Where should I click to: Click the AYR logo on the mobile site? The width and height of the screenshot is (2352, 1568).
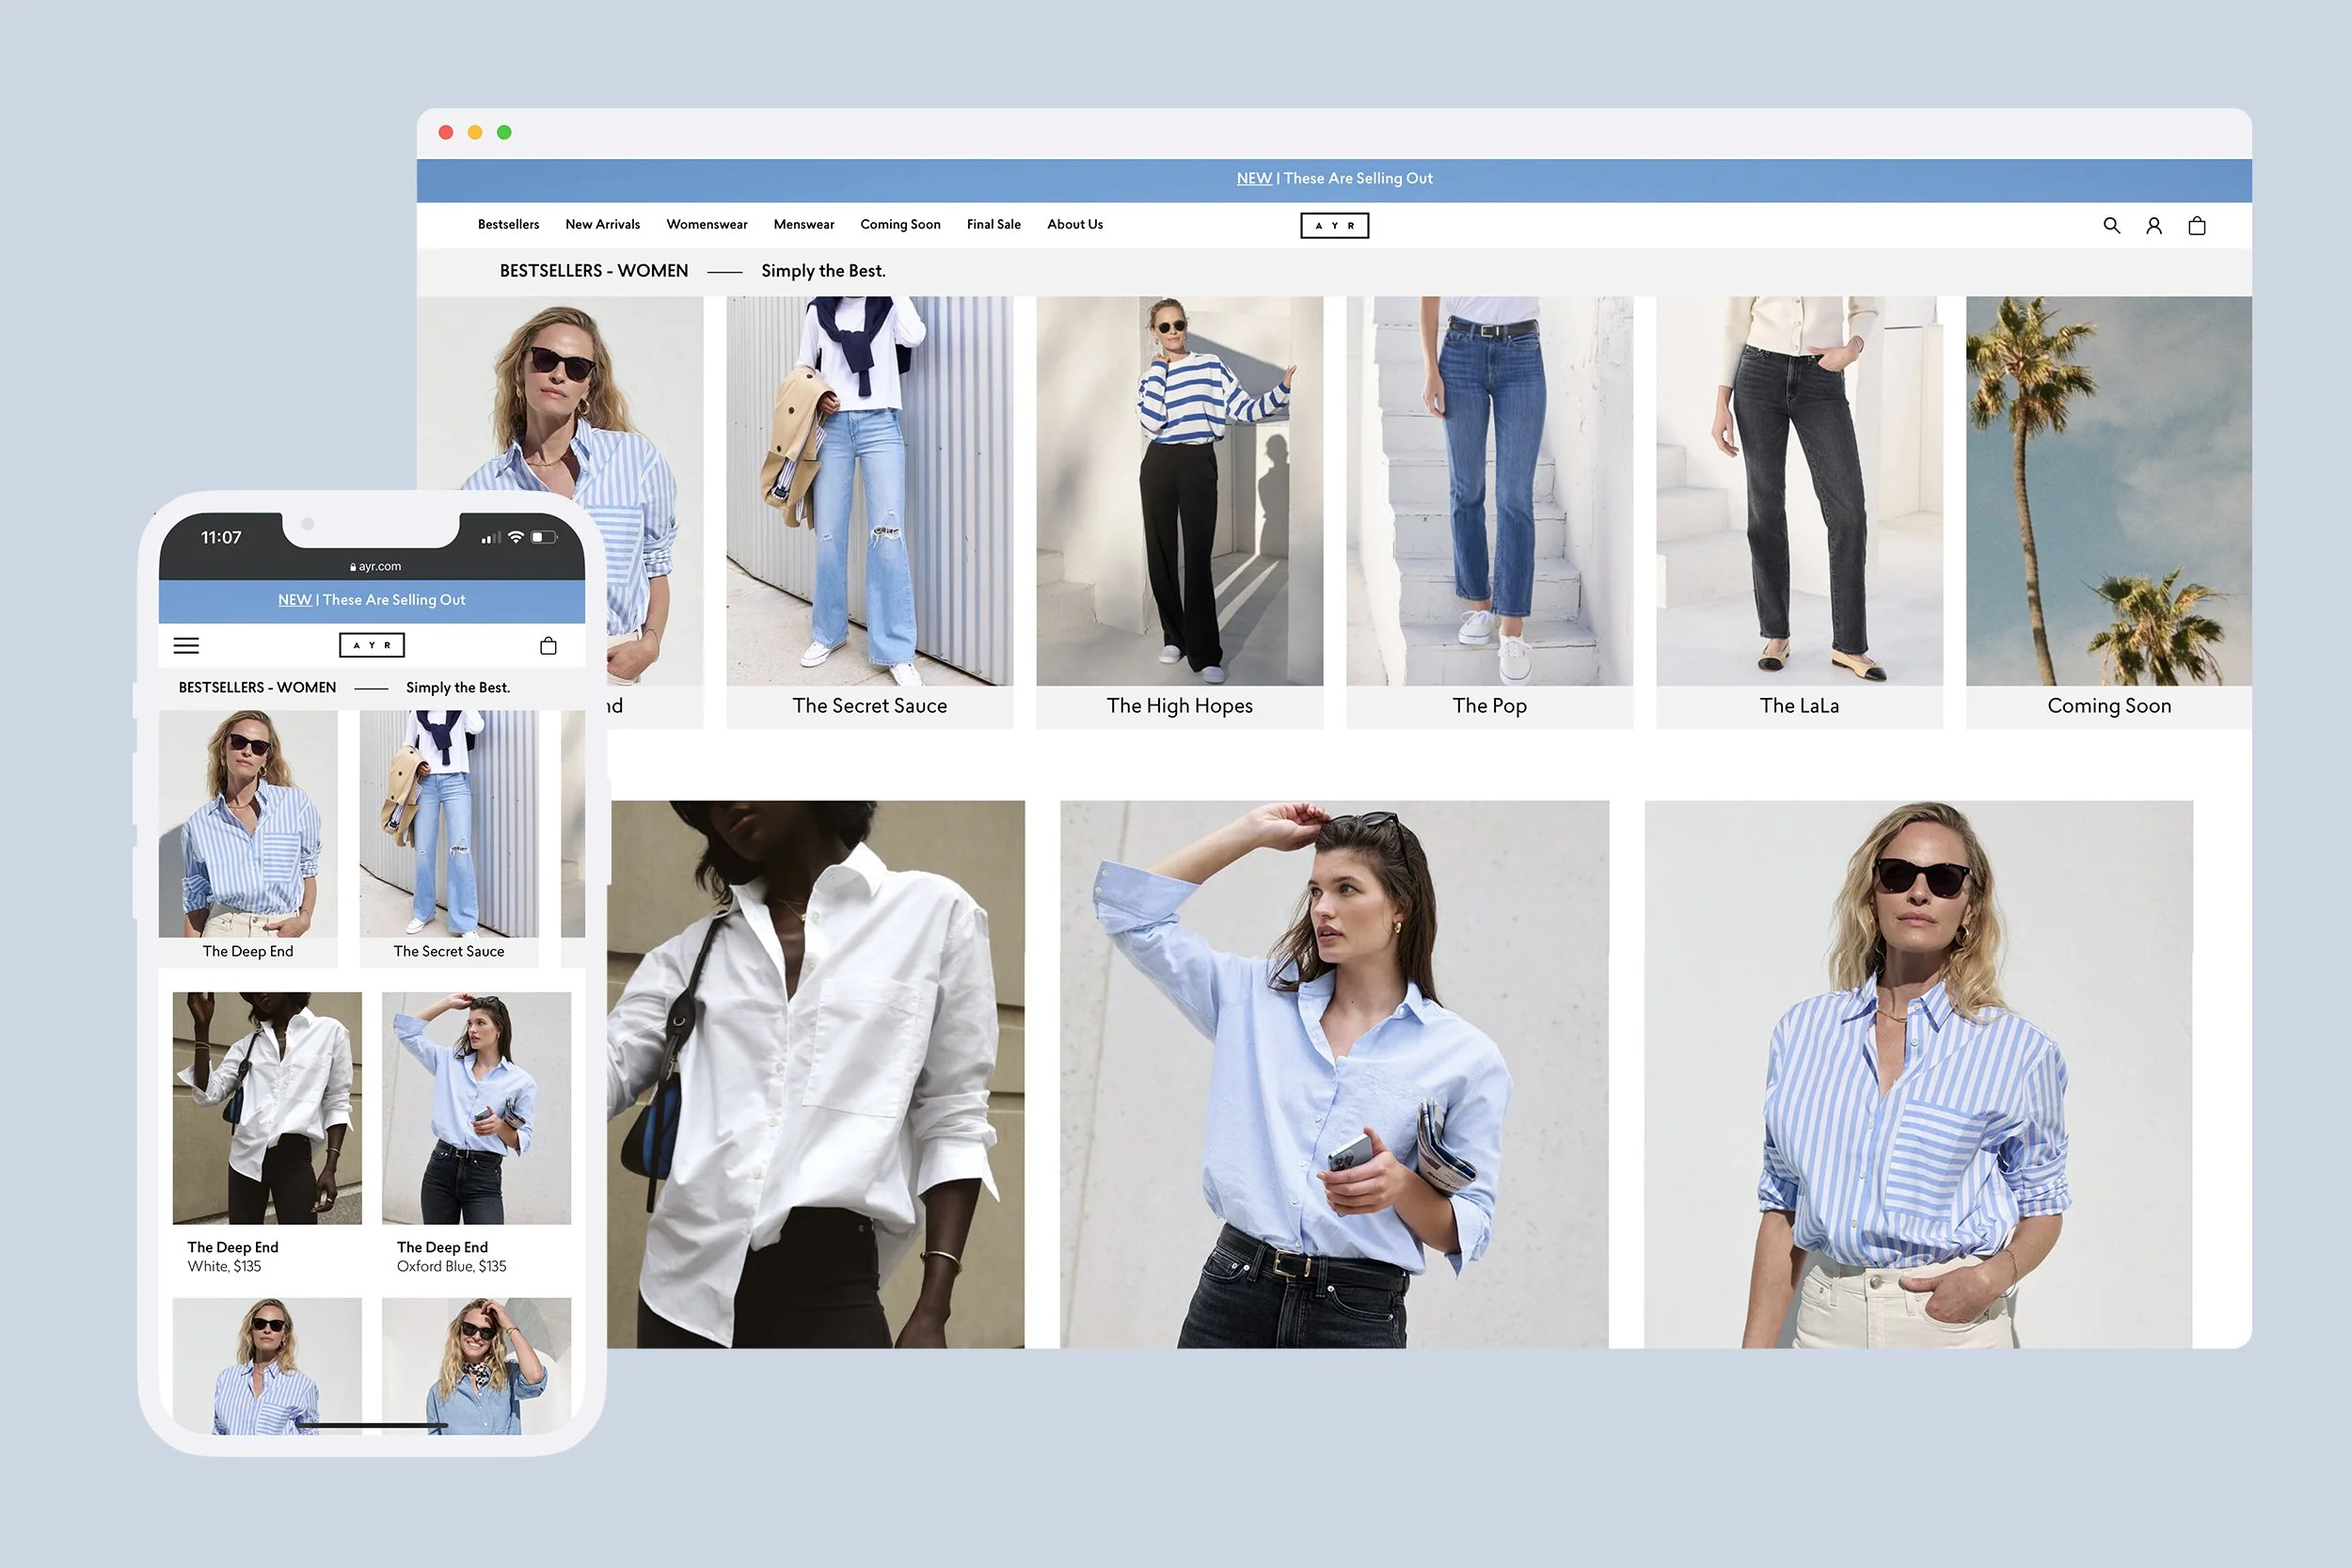pos(372,644)
